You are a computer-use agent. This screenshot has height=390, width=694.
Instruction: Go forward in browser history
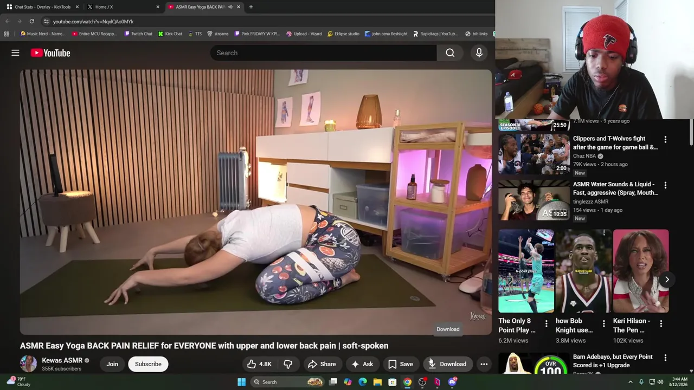click(19, 21)
